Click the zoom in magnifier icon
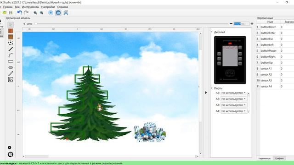This screenshot has width=294, height=165. tap(35, 13)
